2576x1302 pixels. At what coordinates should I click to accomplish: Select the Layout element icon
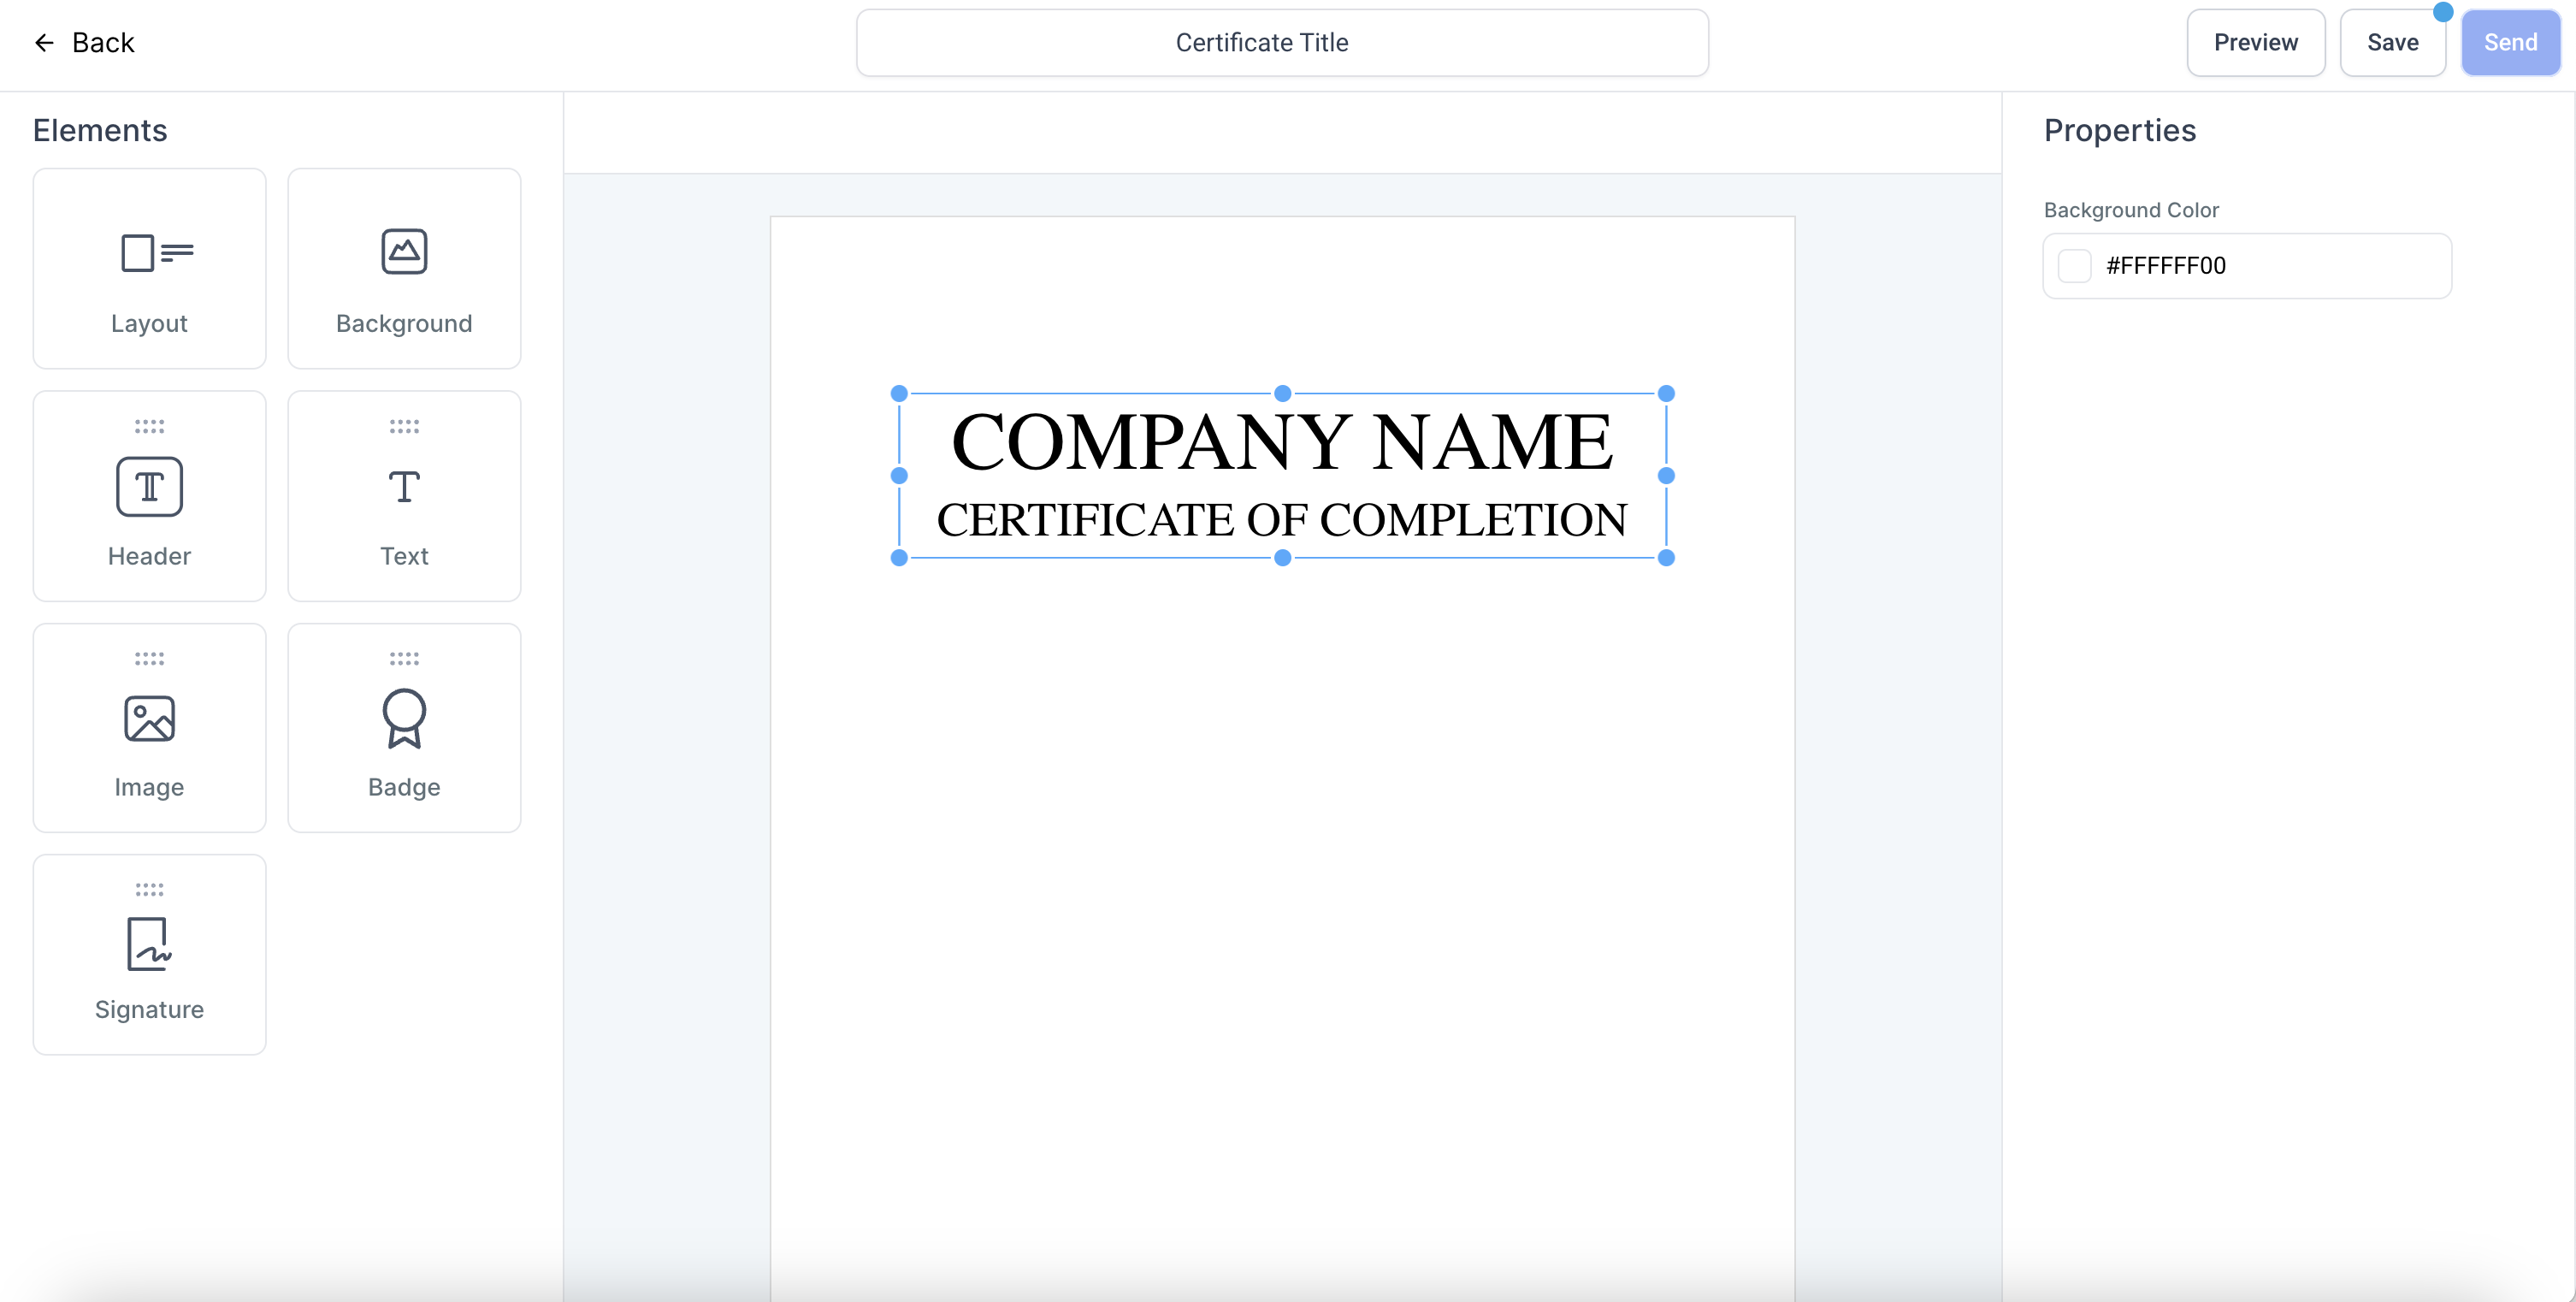[156, 253]
